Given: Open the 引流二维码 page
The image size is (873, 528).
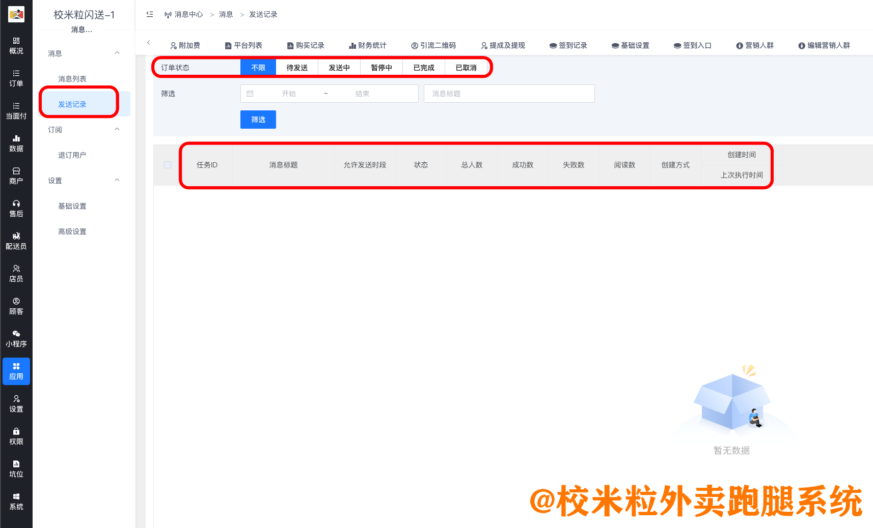Looking at the screenshot, I should click(433, 45).
